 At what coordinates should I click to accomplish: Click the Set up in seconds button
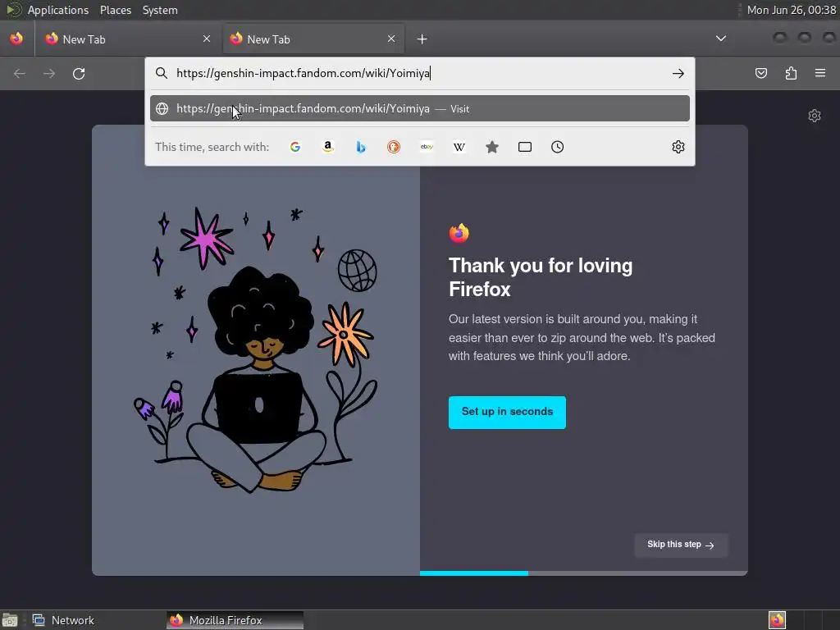click(x=507, y=412)
